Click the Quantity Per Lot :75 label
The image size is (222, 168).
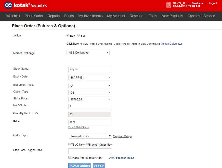click(x=25, y=113)
